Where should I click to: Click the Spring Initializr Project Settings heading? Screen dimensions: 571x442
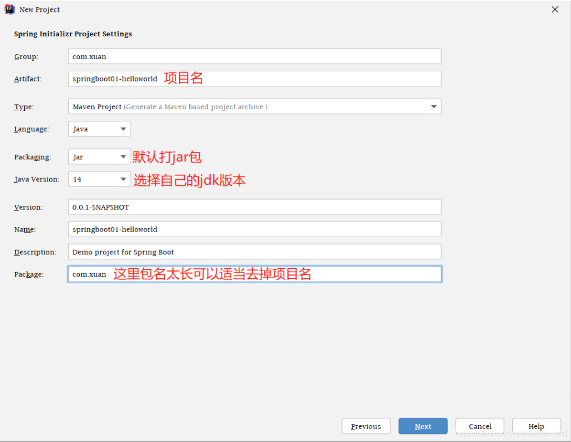(73, 34)
